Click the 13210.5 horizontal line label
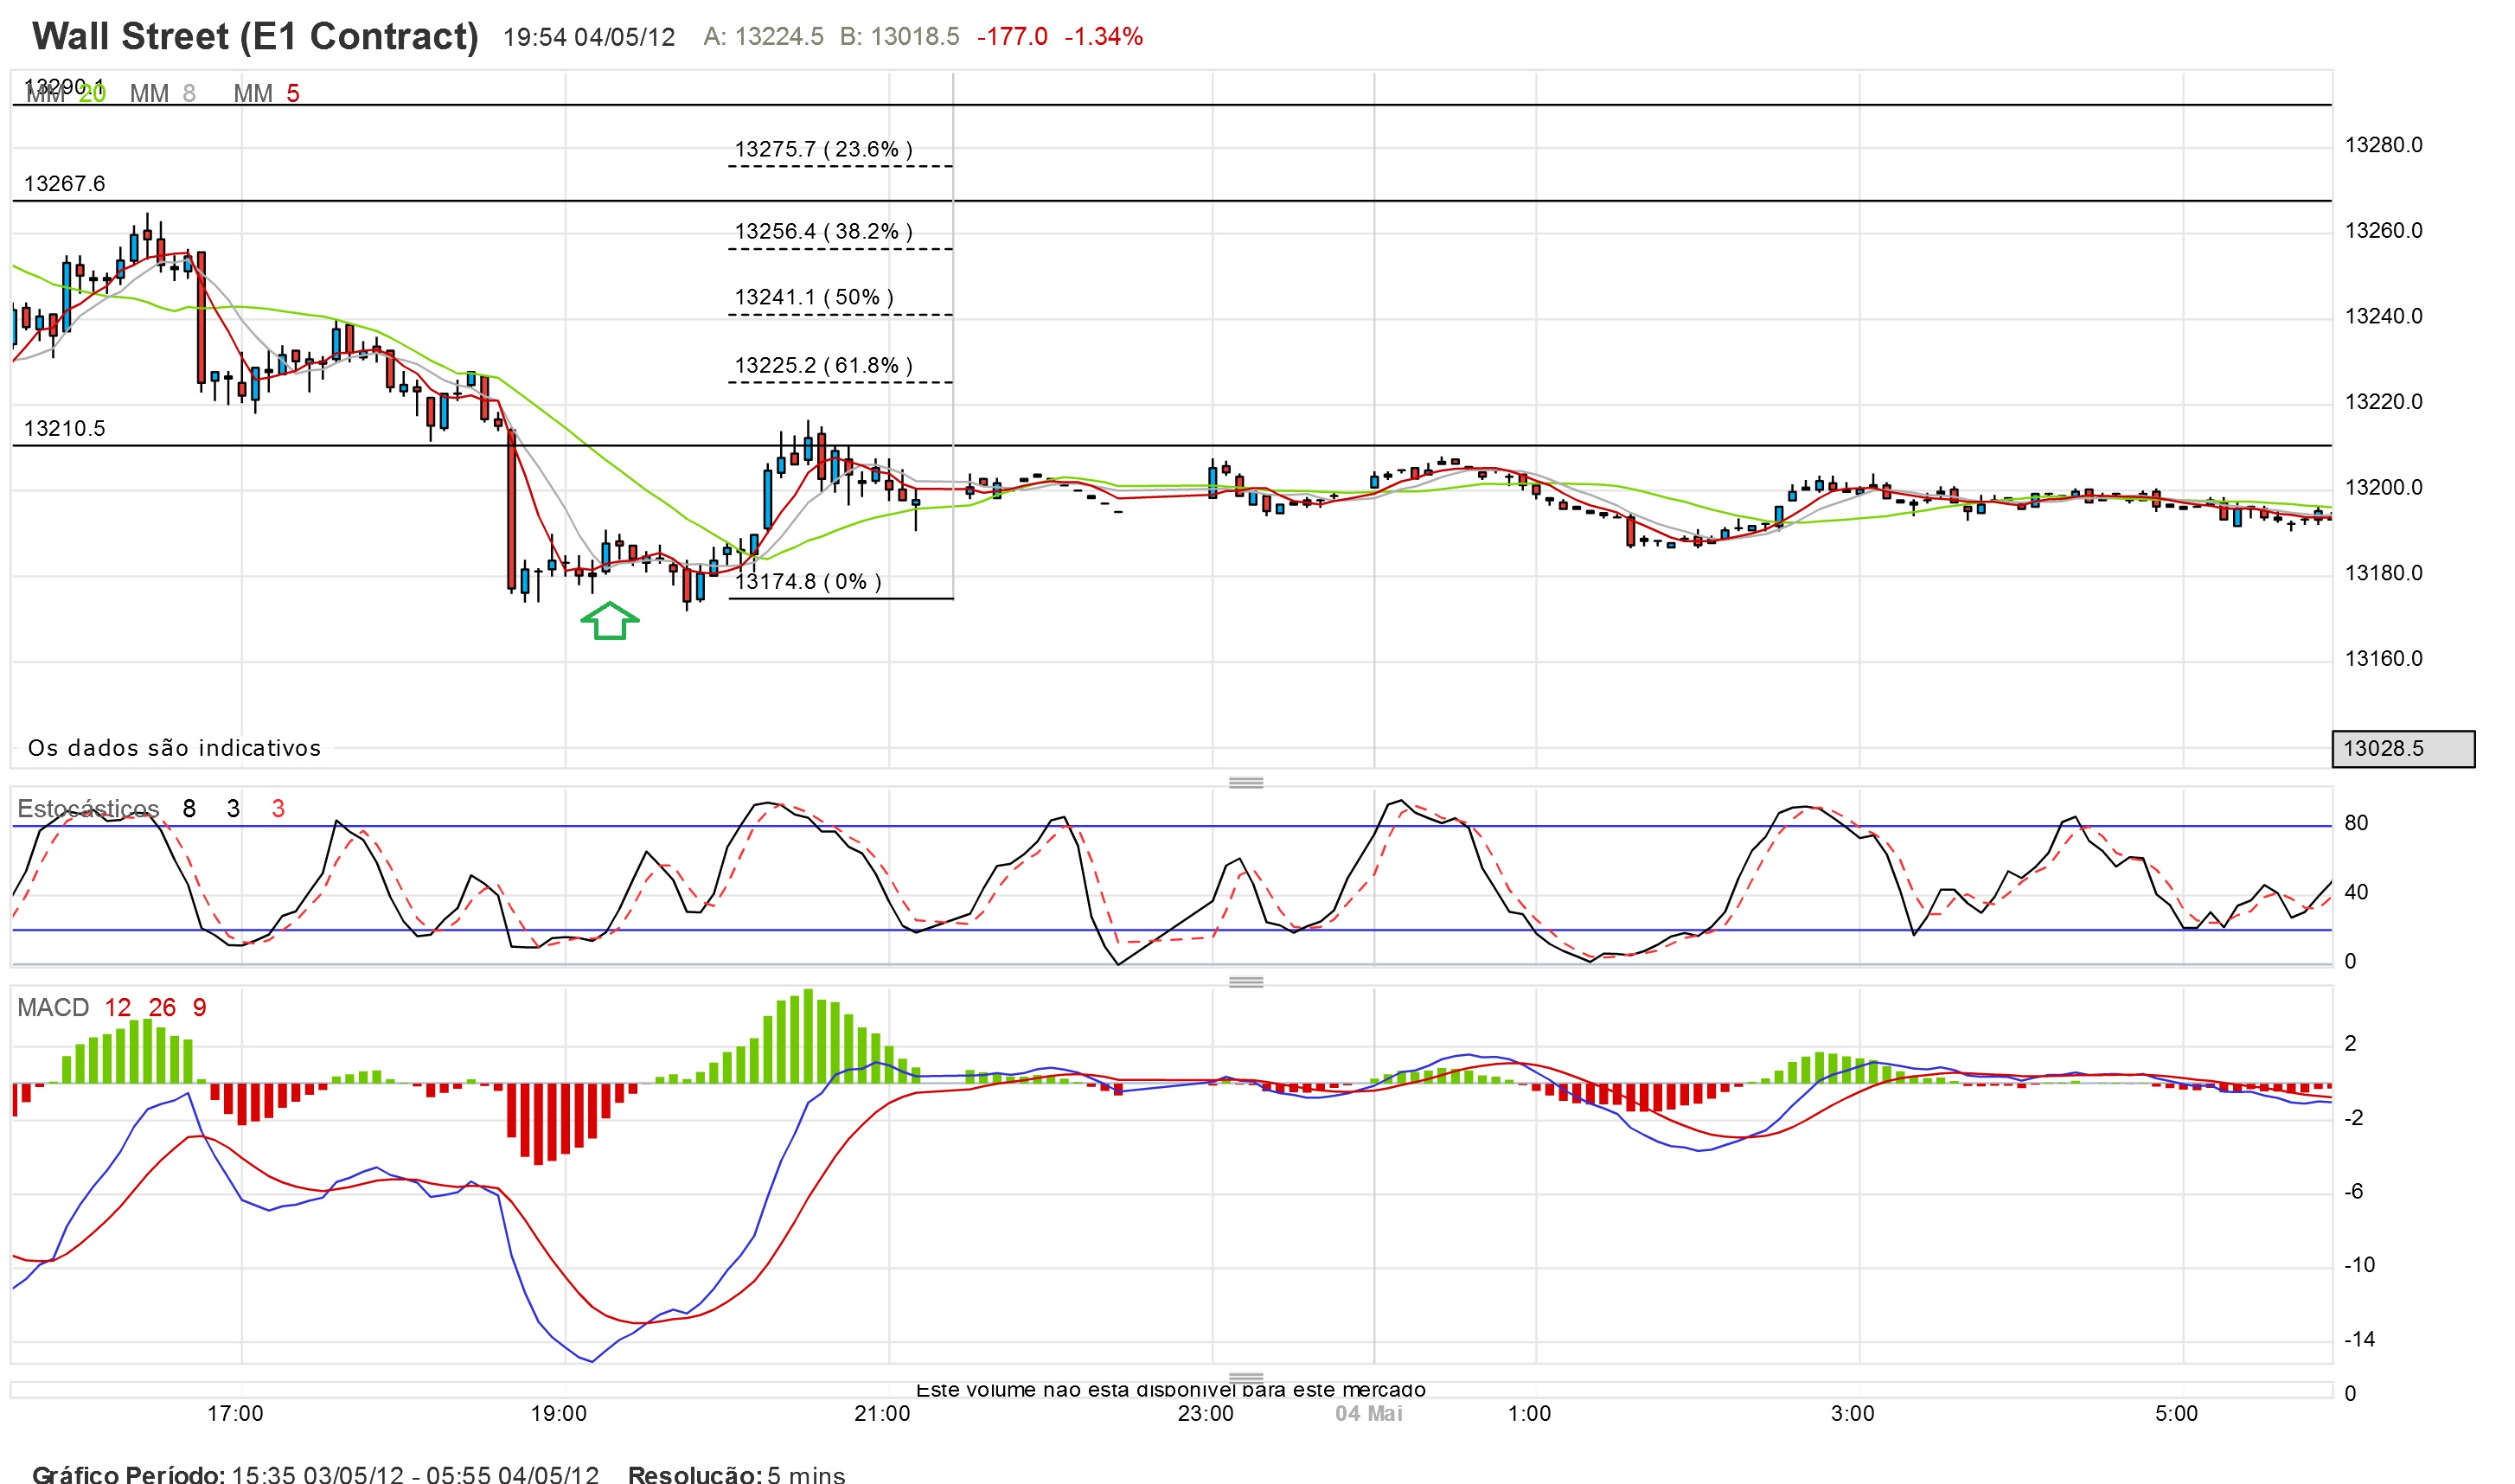2515x1484 pixels. pos(64,429)
